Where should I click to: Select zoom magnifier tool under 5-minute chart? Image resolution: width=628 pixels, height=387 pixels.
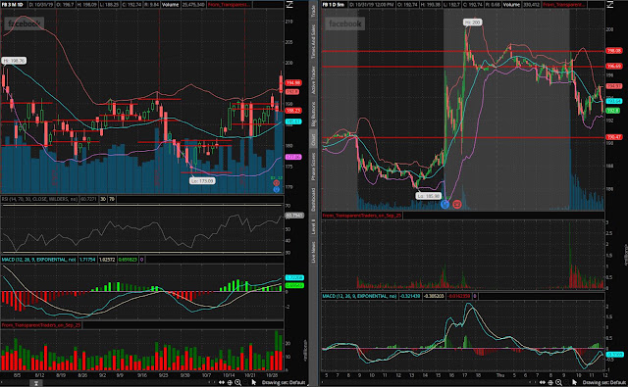pos(558,383)
